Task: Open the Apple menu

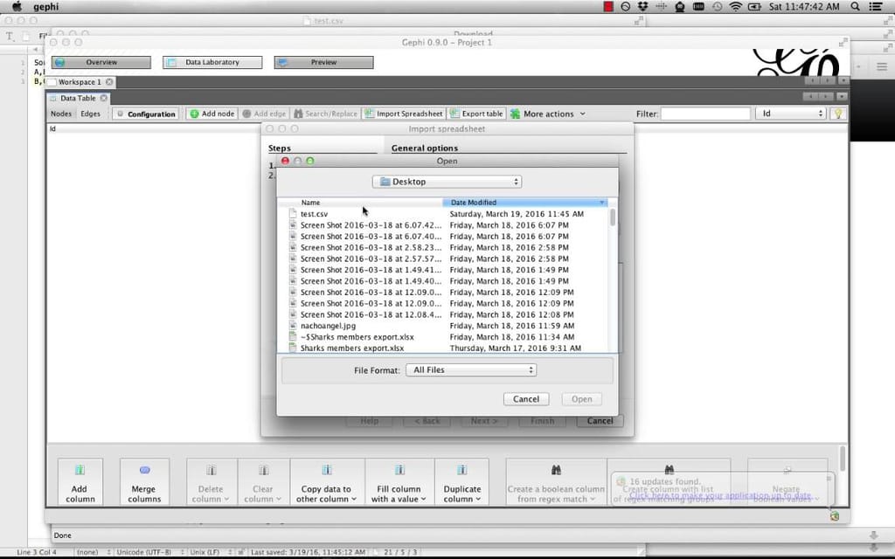Action: coord(17,7)
